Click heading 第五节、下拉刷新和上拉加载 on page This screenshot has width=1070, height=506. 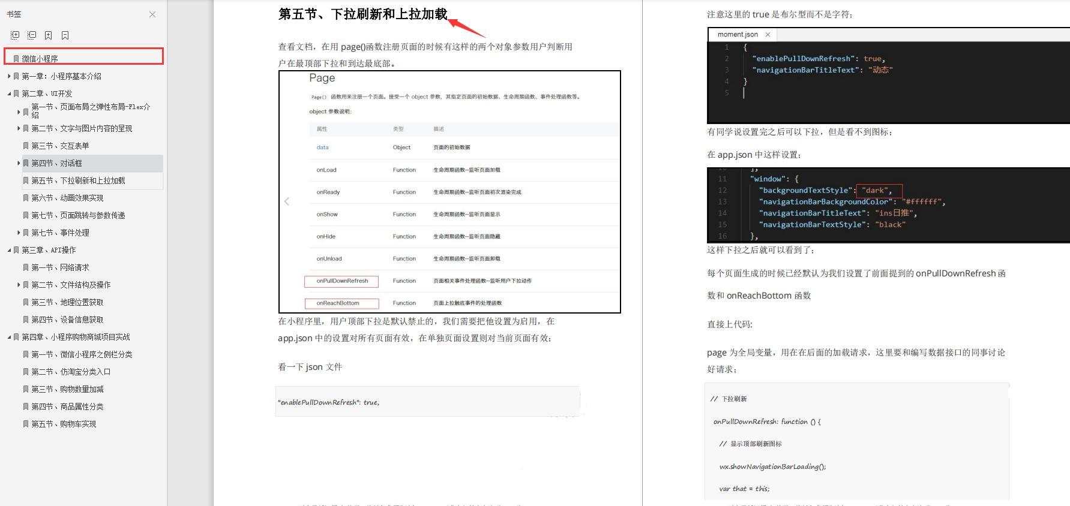coord(362,14)
